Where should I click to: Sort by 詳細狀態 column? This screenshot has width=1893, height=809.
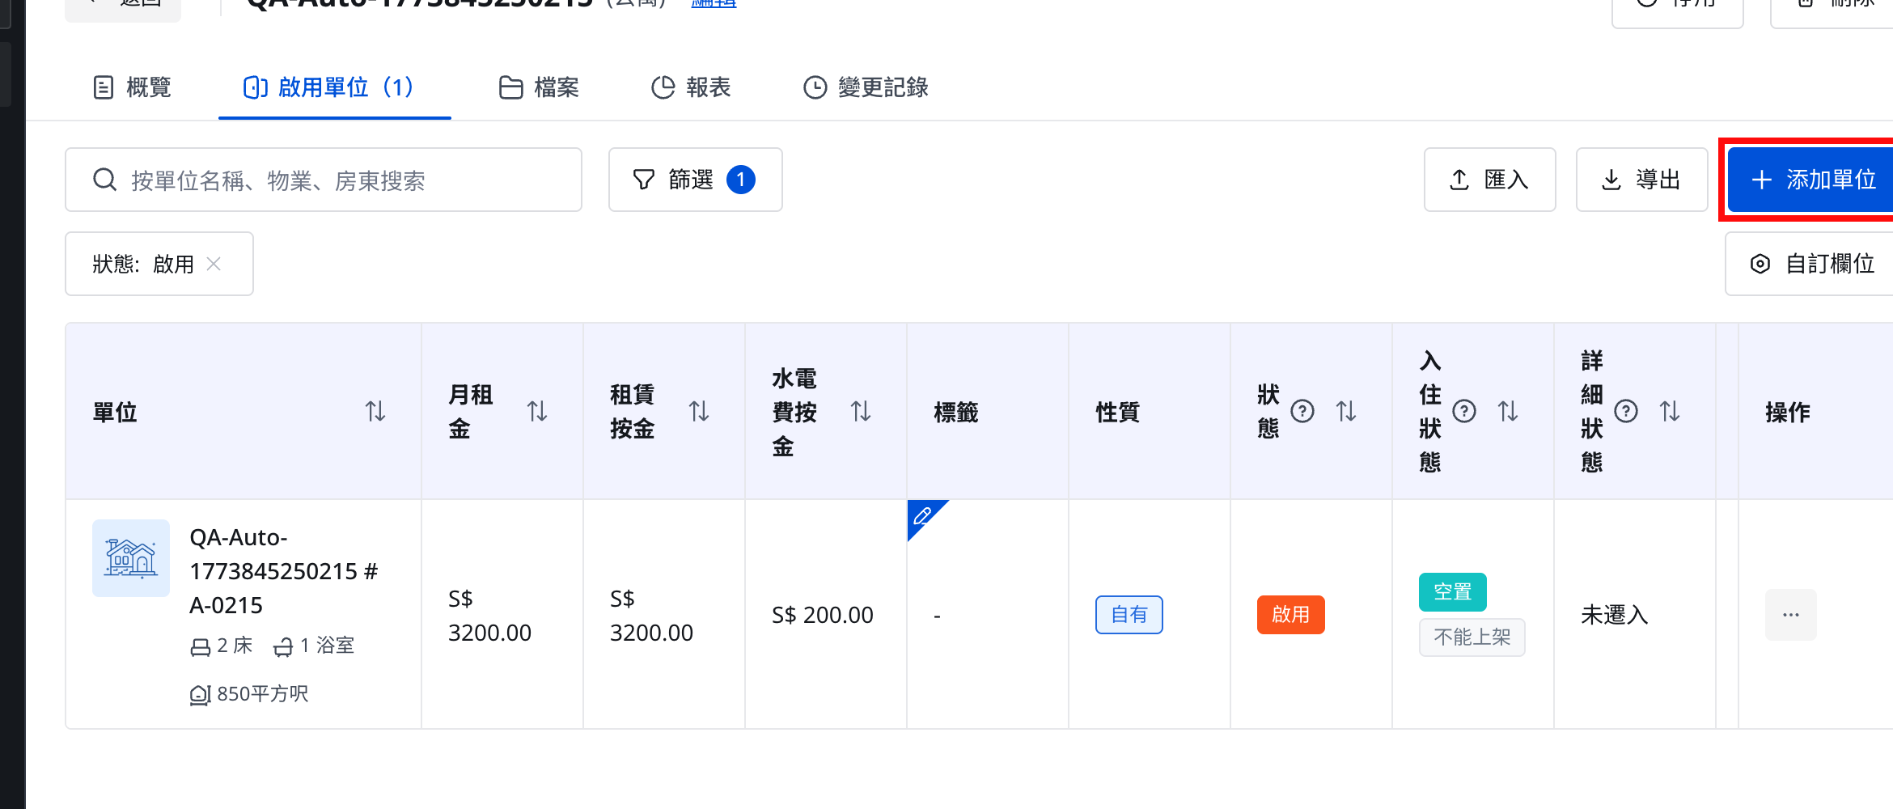(1670, 412)
